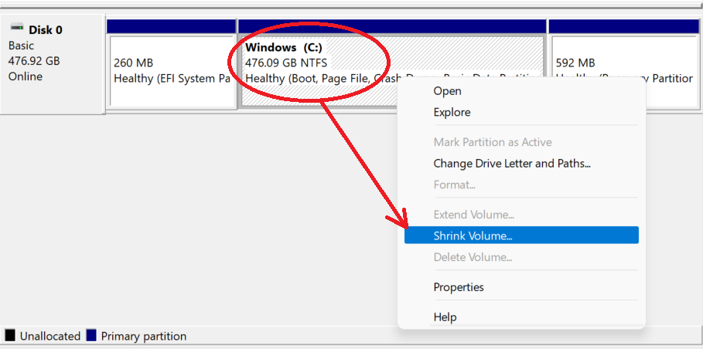Viewport: 703px width, 349px height.
Task: Select the 592 MB Recovery Partition
Action: (623, 66)
